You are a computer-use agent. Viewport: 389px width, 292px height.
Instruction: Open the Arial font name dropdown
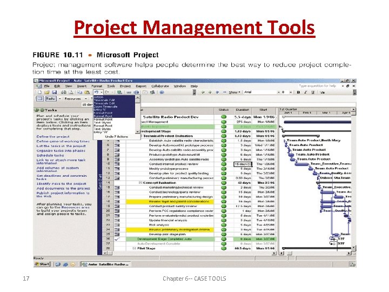278,92
